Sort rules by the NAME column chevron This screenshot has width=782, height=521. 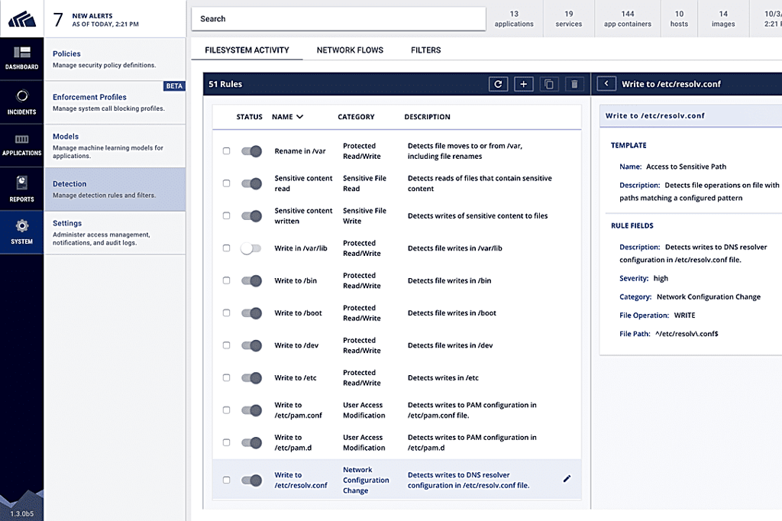[x=299, y=117]
